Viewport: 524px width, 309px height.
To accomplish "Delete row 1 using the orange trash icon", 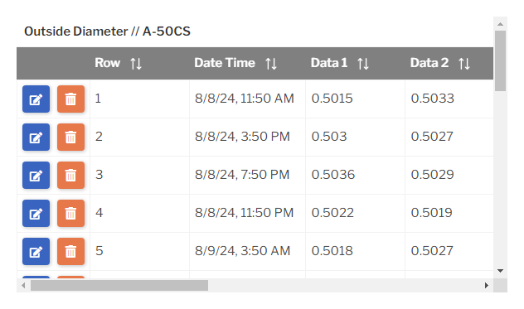I will coord(70,99).
